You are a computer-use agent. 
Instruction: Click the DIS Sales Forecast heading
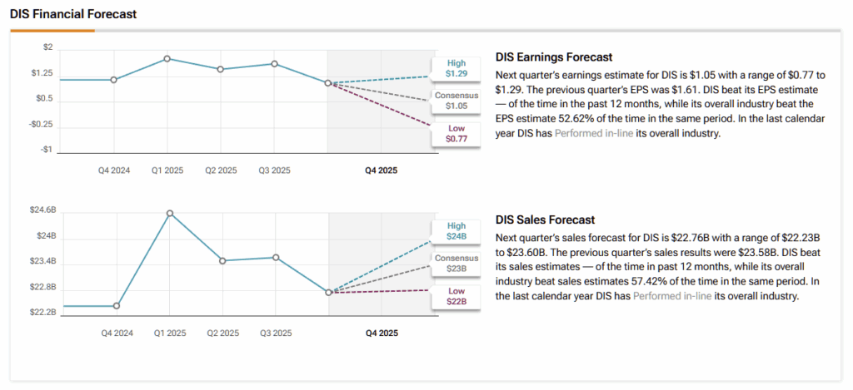pyautogui.click(x=545, y=220)
